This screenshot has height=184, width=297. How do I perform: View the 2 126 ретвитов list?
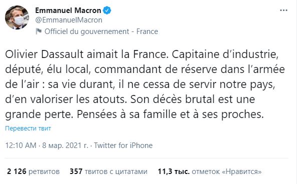point(34,171)
